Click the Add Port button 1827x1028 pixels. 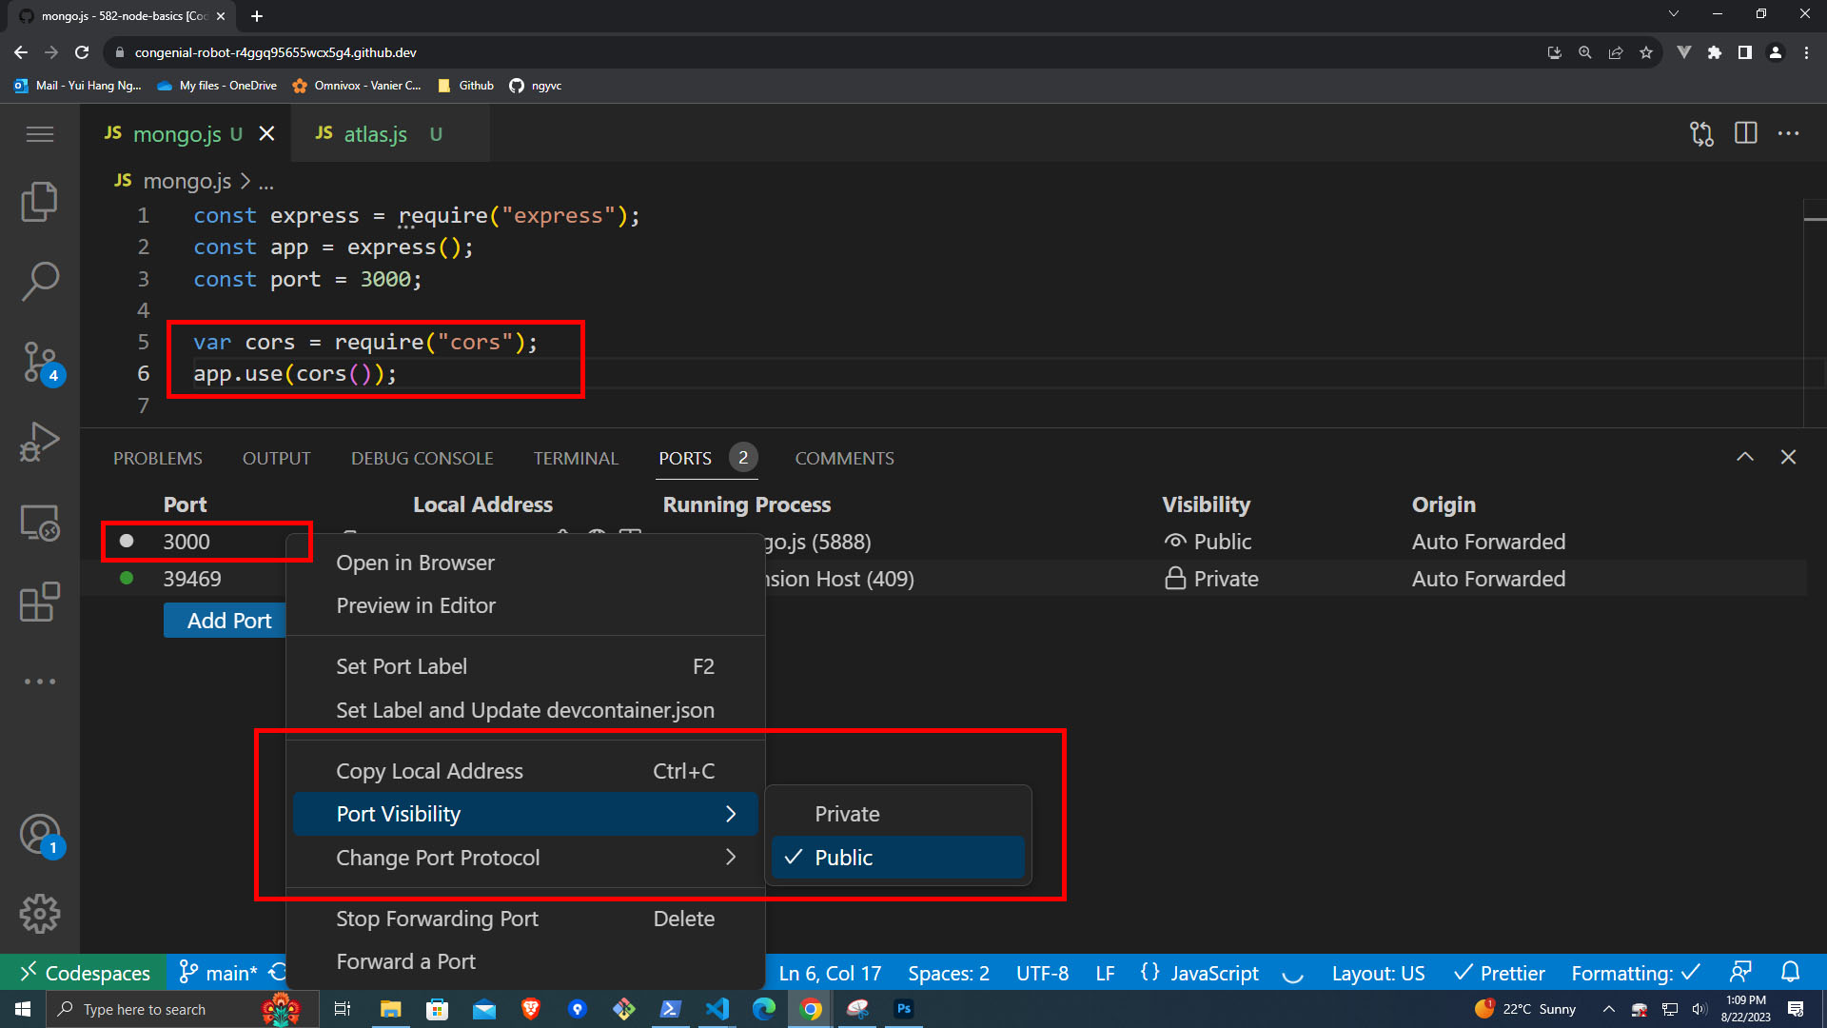click(x=228, y=621)
